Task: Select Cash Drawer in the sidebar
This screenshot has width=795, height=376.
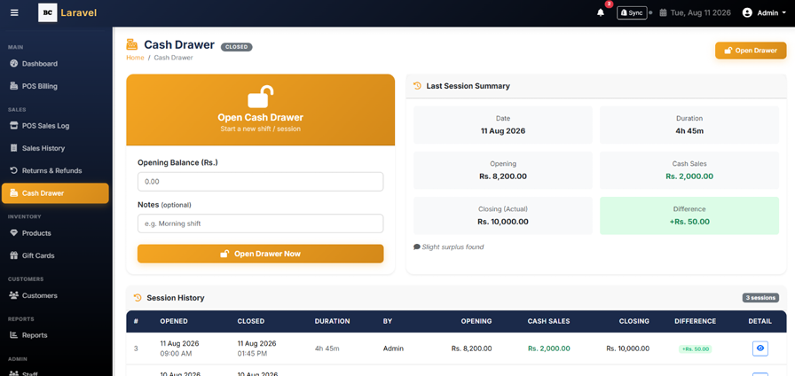Action: click(x=55, y=193)
